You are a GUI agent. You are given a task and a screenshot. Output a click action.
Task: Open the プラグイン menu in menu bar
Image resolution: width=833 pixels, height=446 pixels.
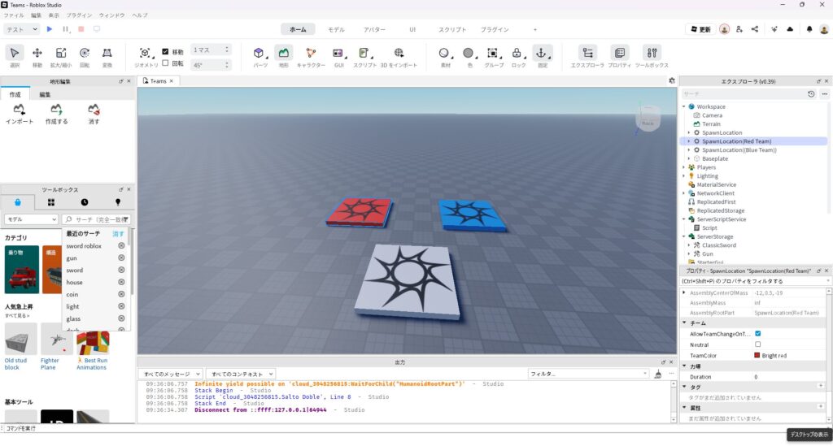(79, 15)
